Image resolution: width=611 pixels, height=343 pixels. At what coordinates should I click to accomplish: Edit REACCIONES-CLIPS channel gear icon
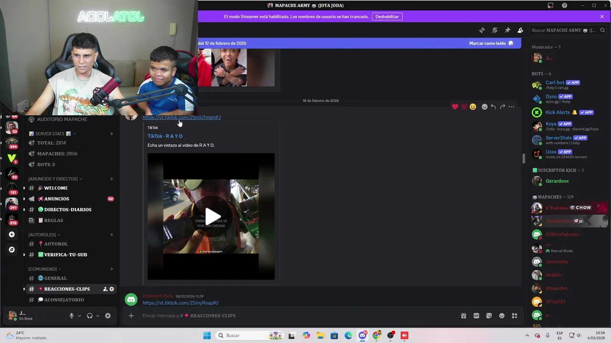[112, 289]
